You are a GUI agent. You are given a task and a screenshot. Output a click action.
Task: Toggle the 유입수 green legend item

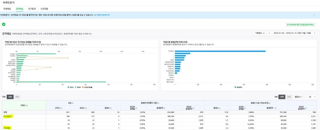(x=70, y=87)
